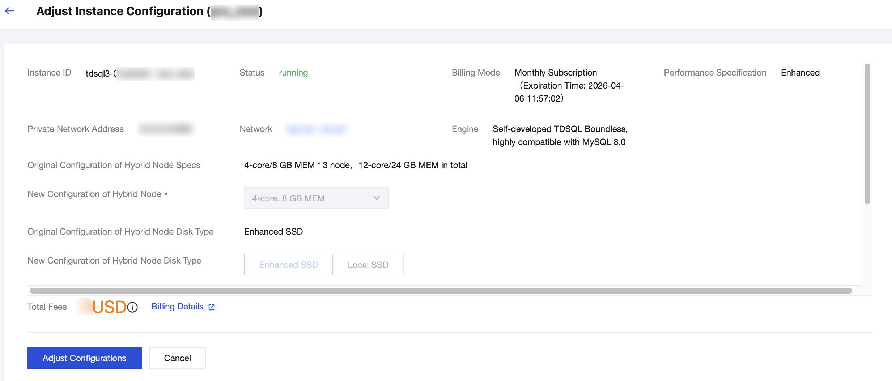Select the Enhanced SSD disk type
This screenshot has width=892, height=381.
click(x=288, y=265)
